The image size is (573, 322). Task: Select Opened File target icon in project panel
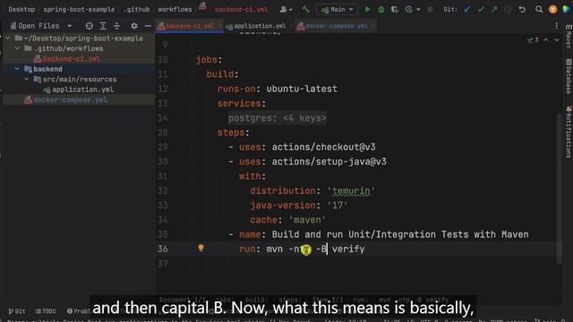click(90, 26)
